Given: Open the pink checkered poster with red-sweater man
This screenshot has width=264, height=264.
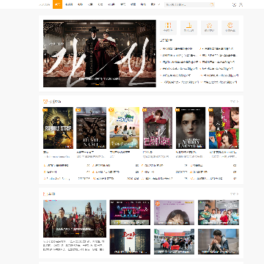Looking at the screenshot, I should pyautogui.click(x=158, y=128).
